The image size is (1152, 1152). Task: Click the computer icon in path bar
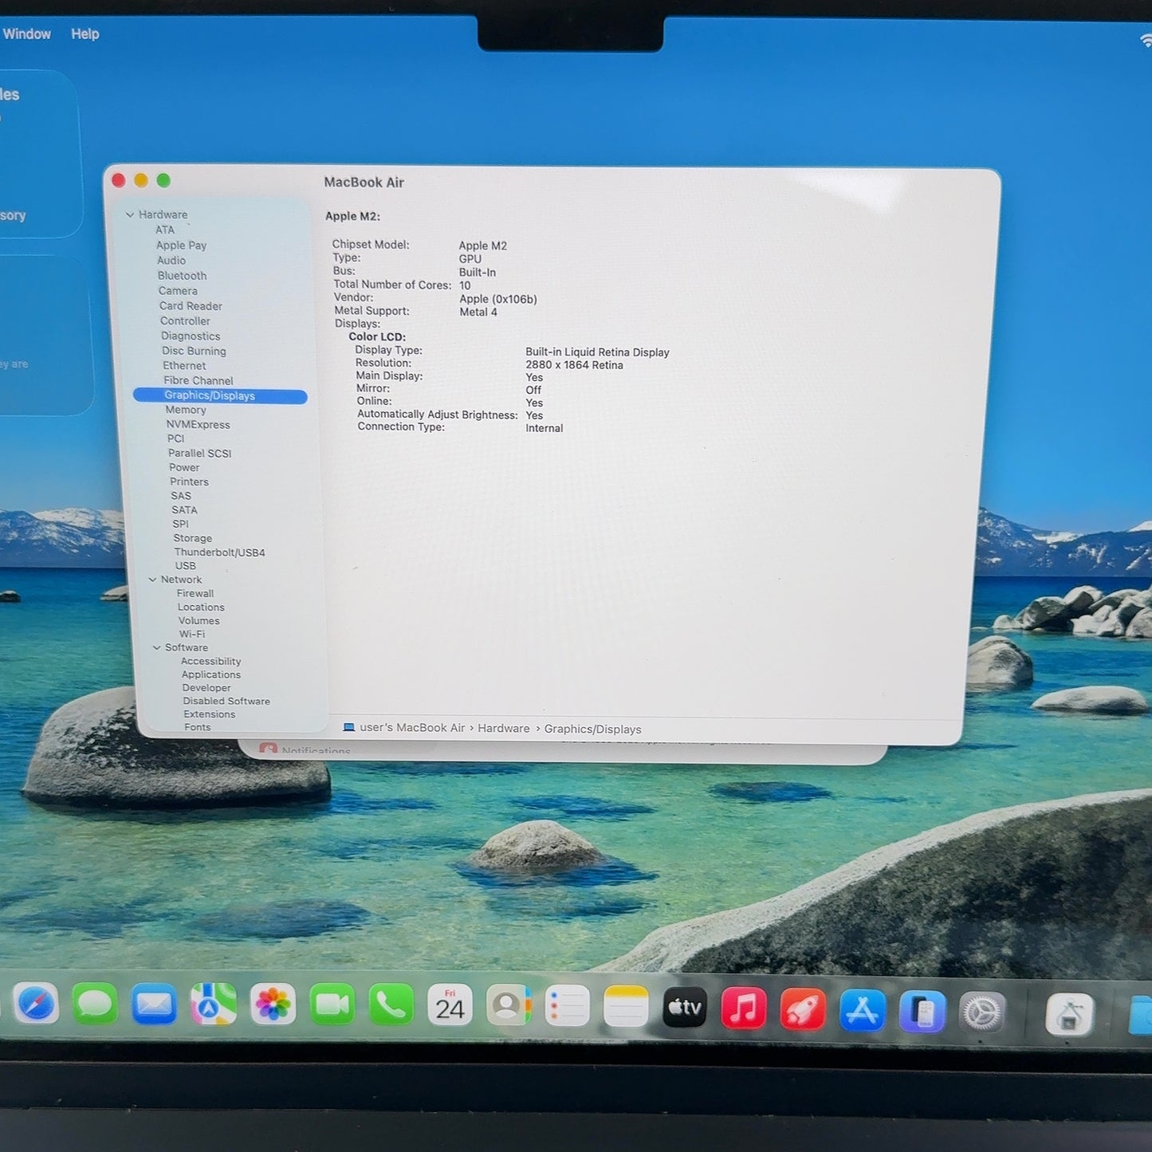[x=349, y=727]
